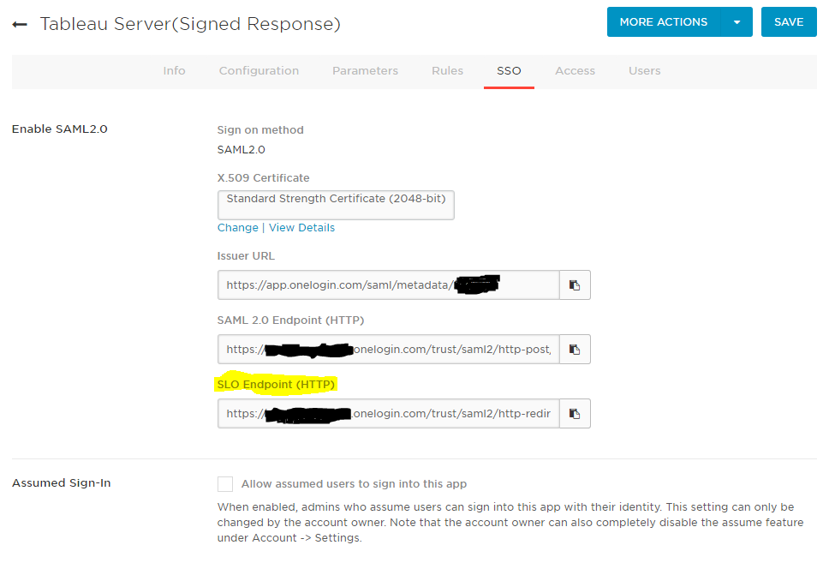
Task: Open the Access tab
Action: tap(576, 71)
